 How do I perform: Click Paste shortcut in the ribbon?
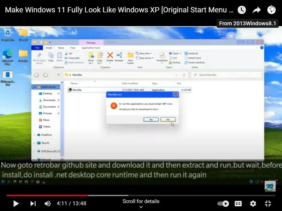[74, 62]
